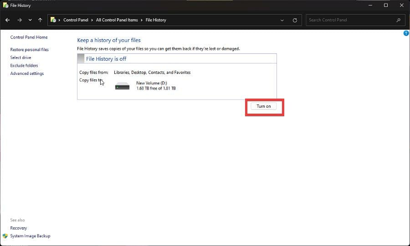This screenshot has height=246, width=410.
Task: Minimize the File History window
Action: 370,5
